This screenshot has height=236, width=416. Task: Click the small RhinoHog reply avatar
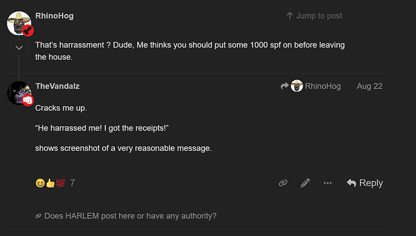[x=297, y=86]
